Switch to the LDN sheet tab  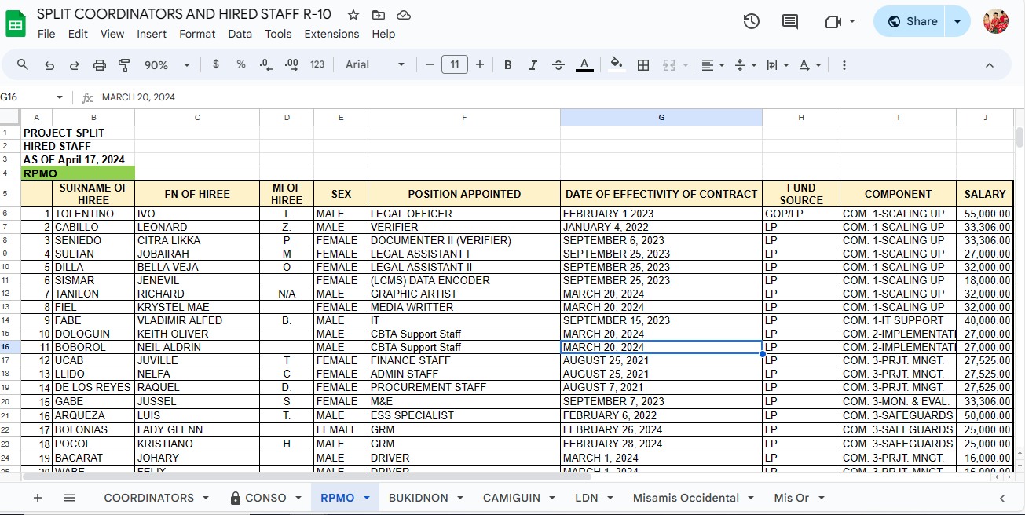coord(586,498)
